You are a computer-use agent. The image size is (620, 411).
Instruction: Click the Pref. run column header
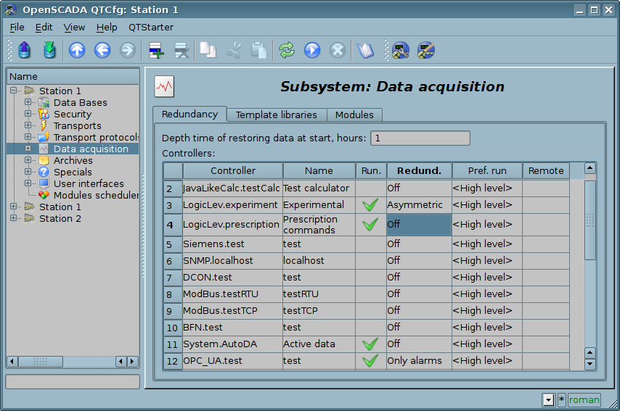pos(487,170)
